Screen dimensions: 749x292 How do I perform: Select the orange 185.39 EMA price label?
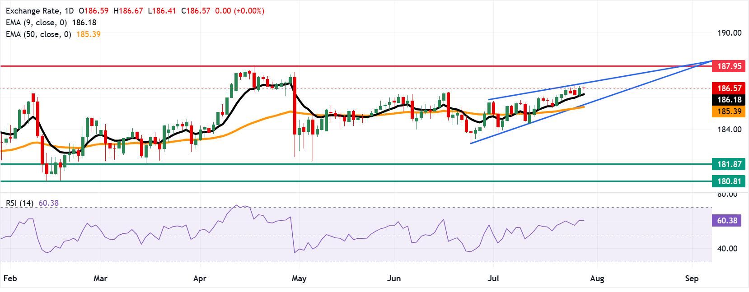(x=730, y=111)
